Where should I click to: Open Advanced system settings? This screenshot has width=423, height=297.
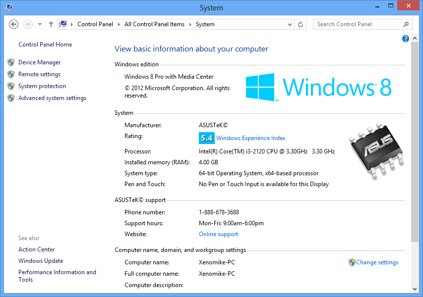point(53,98)
